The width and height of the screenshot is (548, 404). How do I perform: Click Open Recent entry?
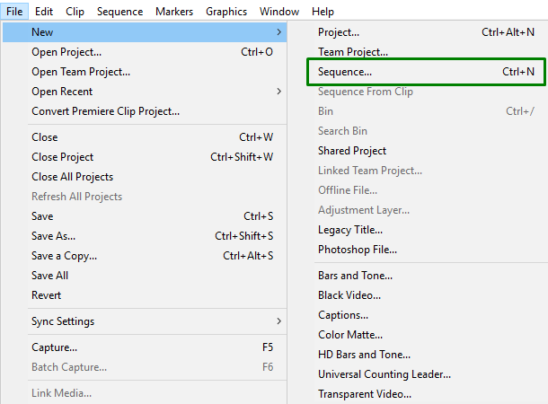tap(145, 92)
